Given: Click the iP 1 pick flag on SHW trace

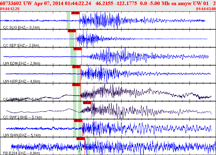Looking at the screenshot, I should pyautogui.click(x=78, y=121).
